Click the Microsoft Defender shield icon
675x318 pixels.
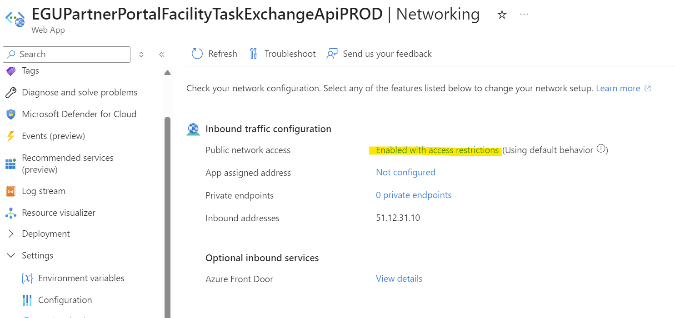[x=11, y=114]
